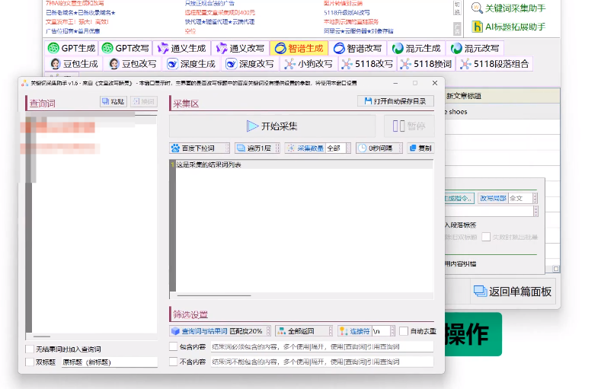Click the 5118换词 icon button
The image size is (601, 389).
pos(427,63)
